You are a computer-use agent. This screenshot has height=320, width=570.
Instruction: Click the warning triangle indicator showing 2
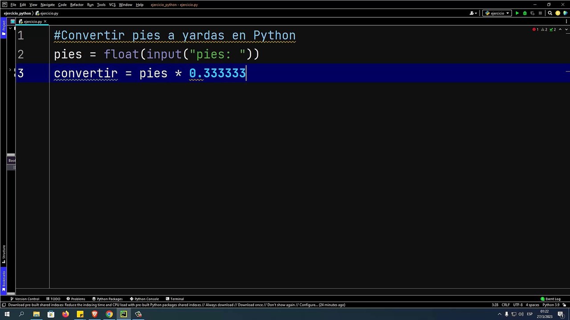pyautogui.click(x=544, y=29)
